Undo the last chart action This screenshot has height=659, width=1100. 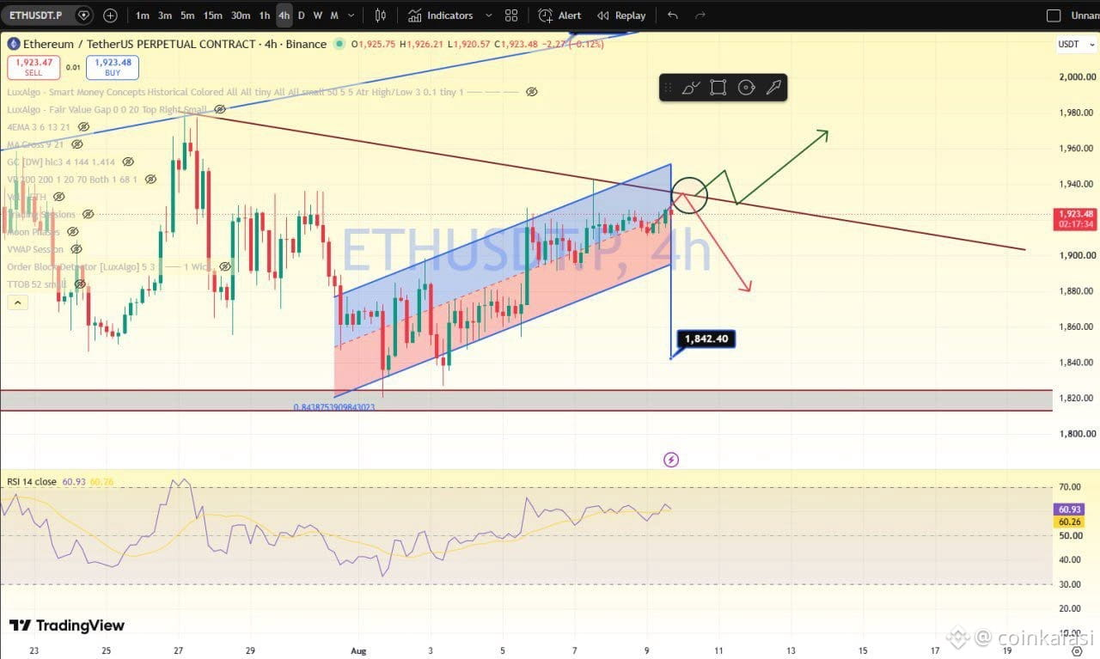673,15
